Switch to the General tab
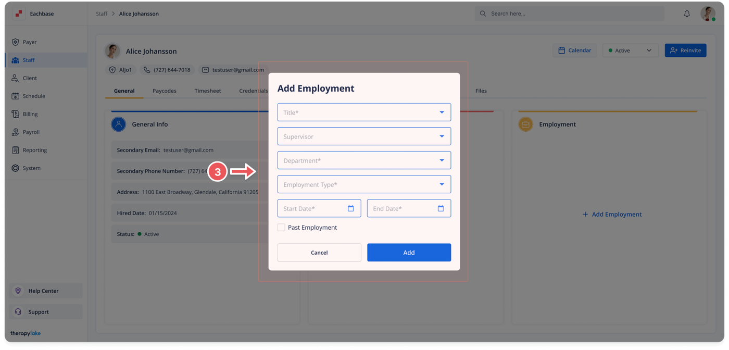 point(124,91)
